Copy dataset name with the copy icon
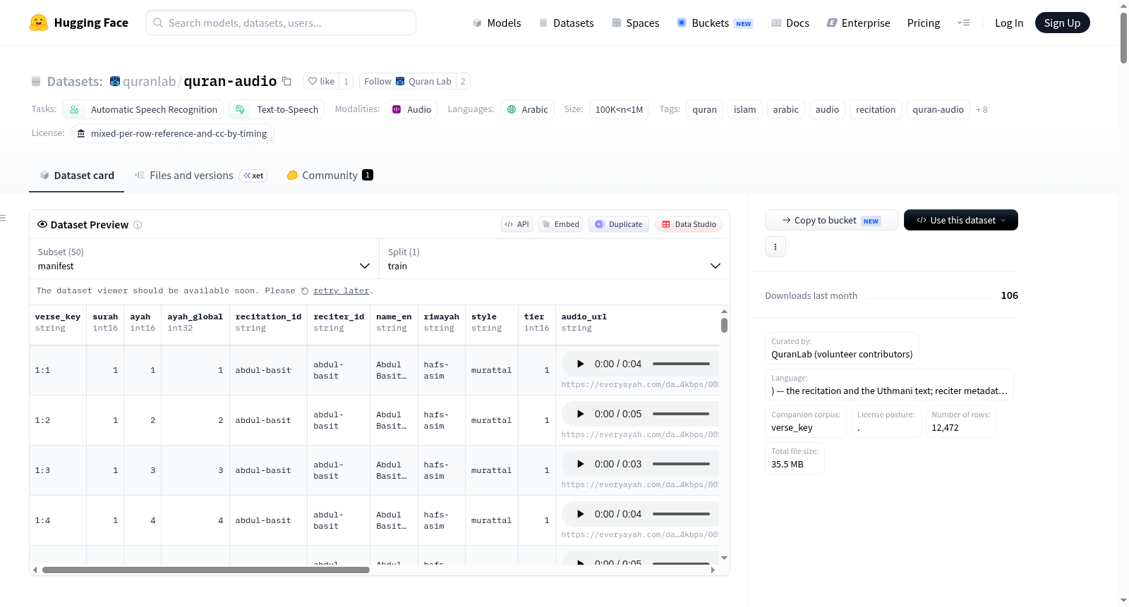Screen dimensions: 1129x607 point(286,81)
